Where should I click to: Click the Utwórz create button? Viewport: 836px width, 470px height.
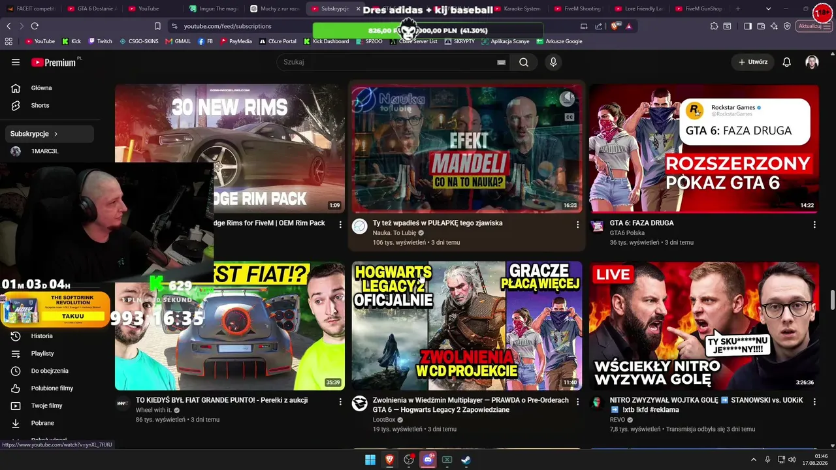753,62
